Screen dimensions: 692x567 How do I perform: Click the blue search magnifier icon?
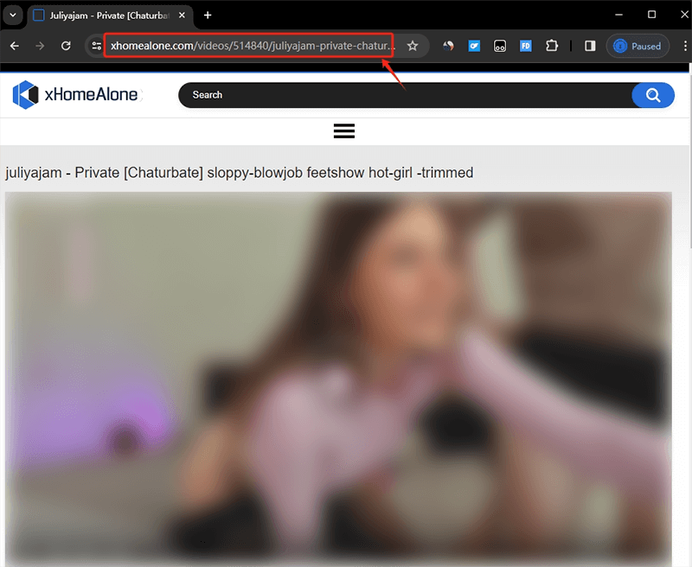[653, 95]
